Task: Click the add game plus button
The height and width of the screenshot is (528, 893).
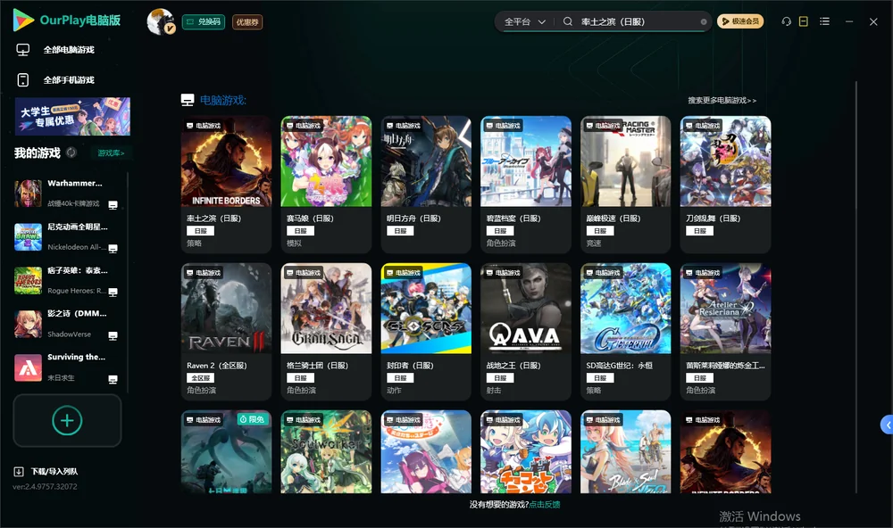Action: (67, 420)
